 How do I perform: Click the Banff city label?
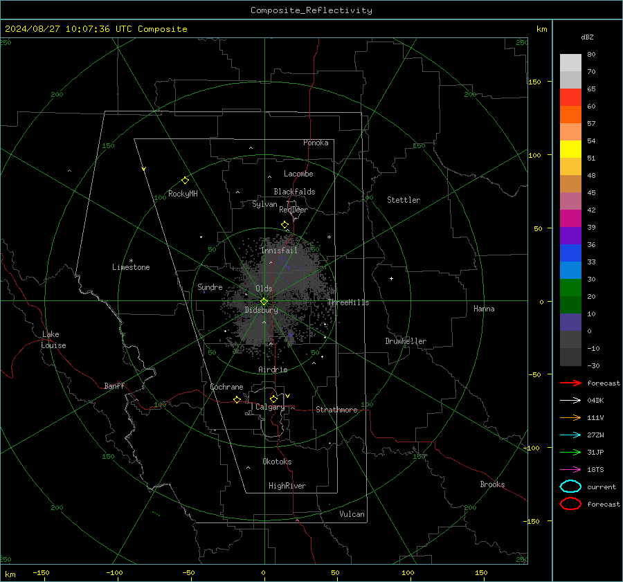114,385
